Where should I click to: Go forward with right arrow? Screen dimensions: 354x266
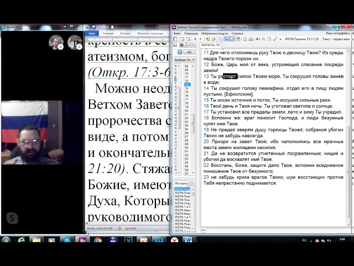point(200,39)
